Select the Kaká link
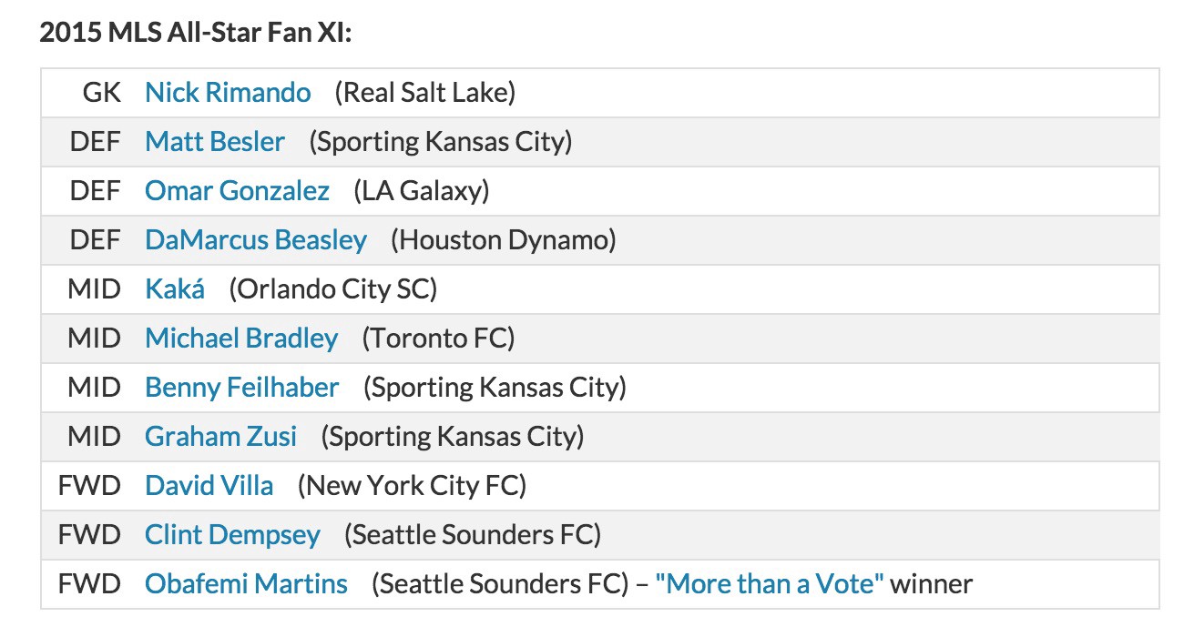This screenshot has width=1184, height=637. (175, 288)
